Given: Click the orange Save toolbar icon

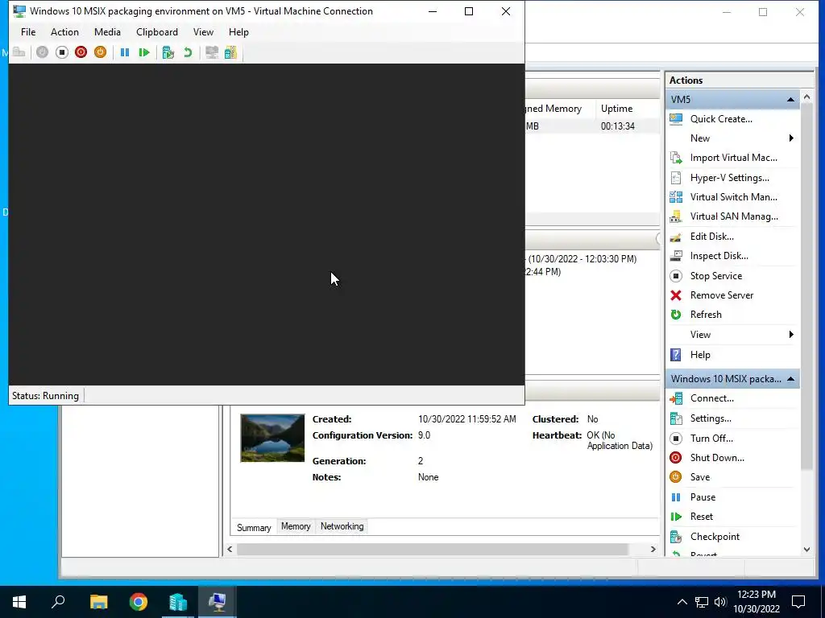Looking at the screenshot, I should click(x=100, y=52).
